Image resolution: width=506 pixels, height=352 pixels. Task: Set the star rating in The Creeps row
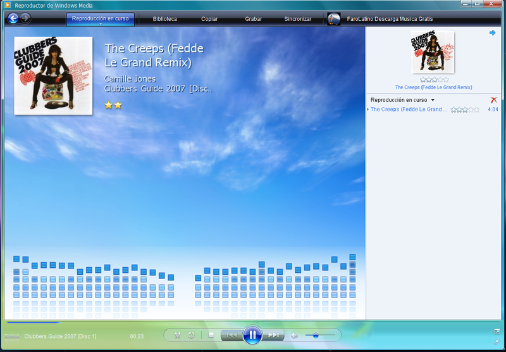pyautogui.click(x=465, y=110)
